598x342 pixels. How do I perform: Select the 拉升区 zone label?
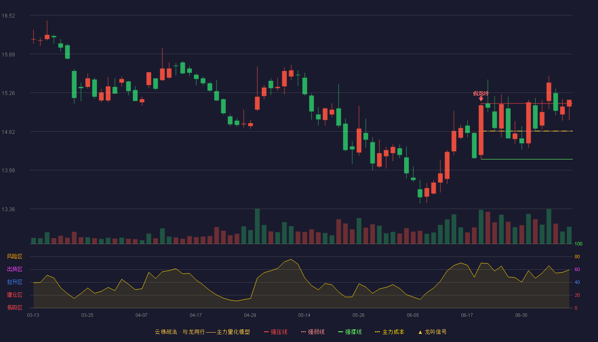[x=15, y=282]
